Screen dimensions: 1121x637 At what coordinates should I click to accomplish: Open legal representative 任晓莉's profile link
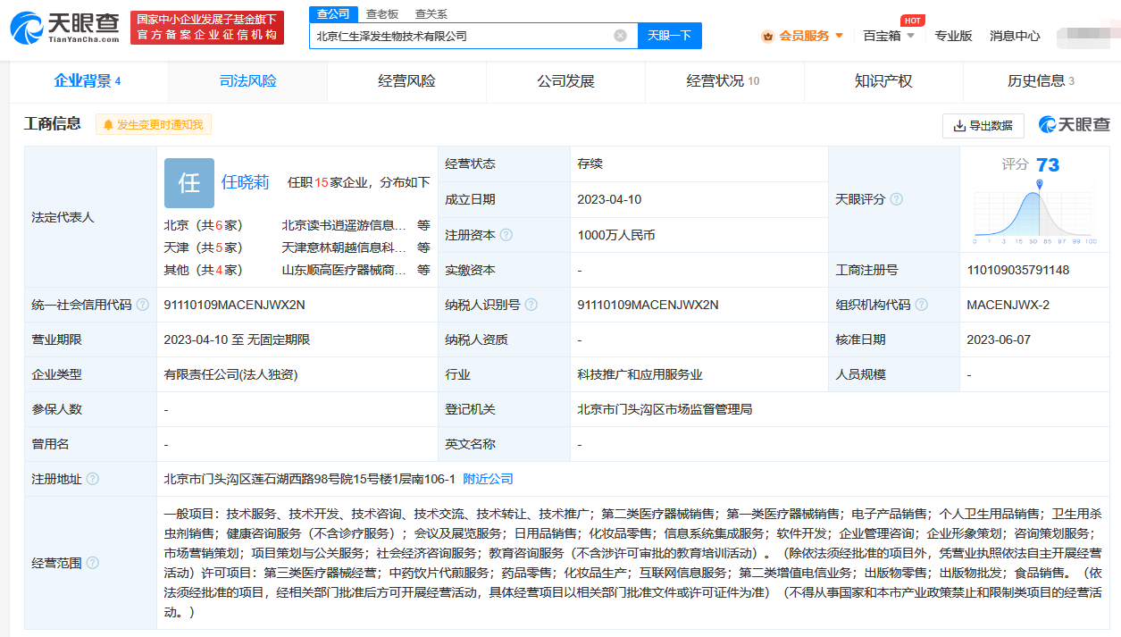pyautogui.click(x=246, y=182)
